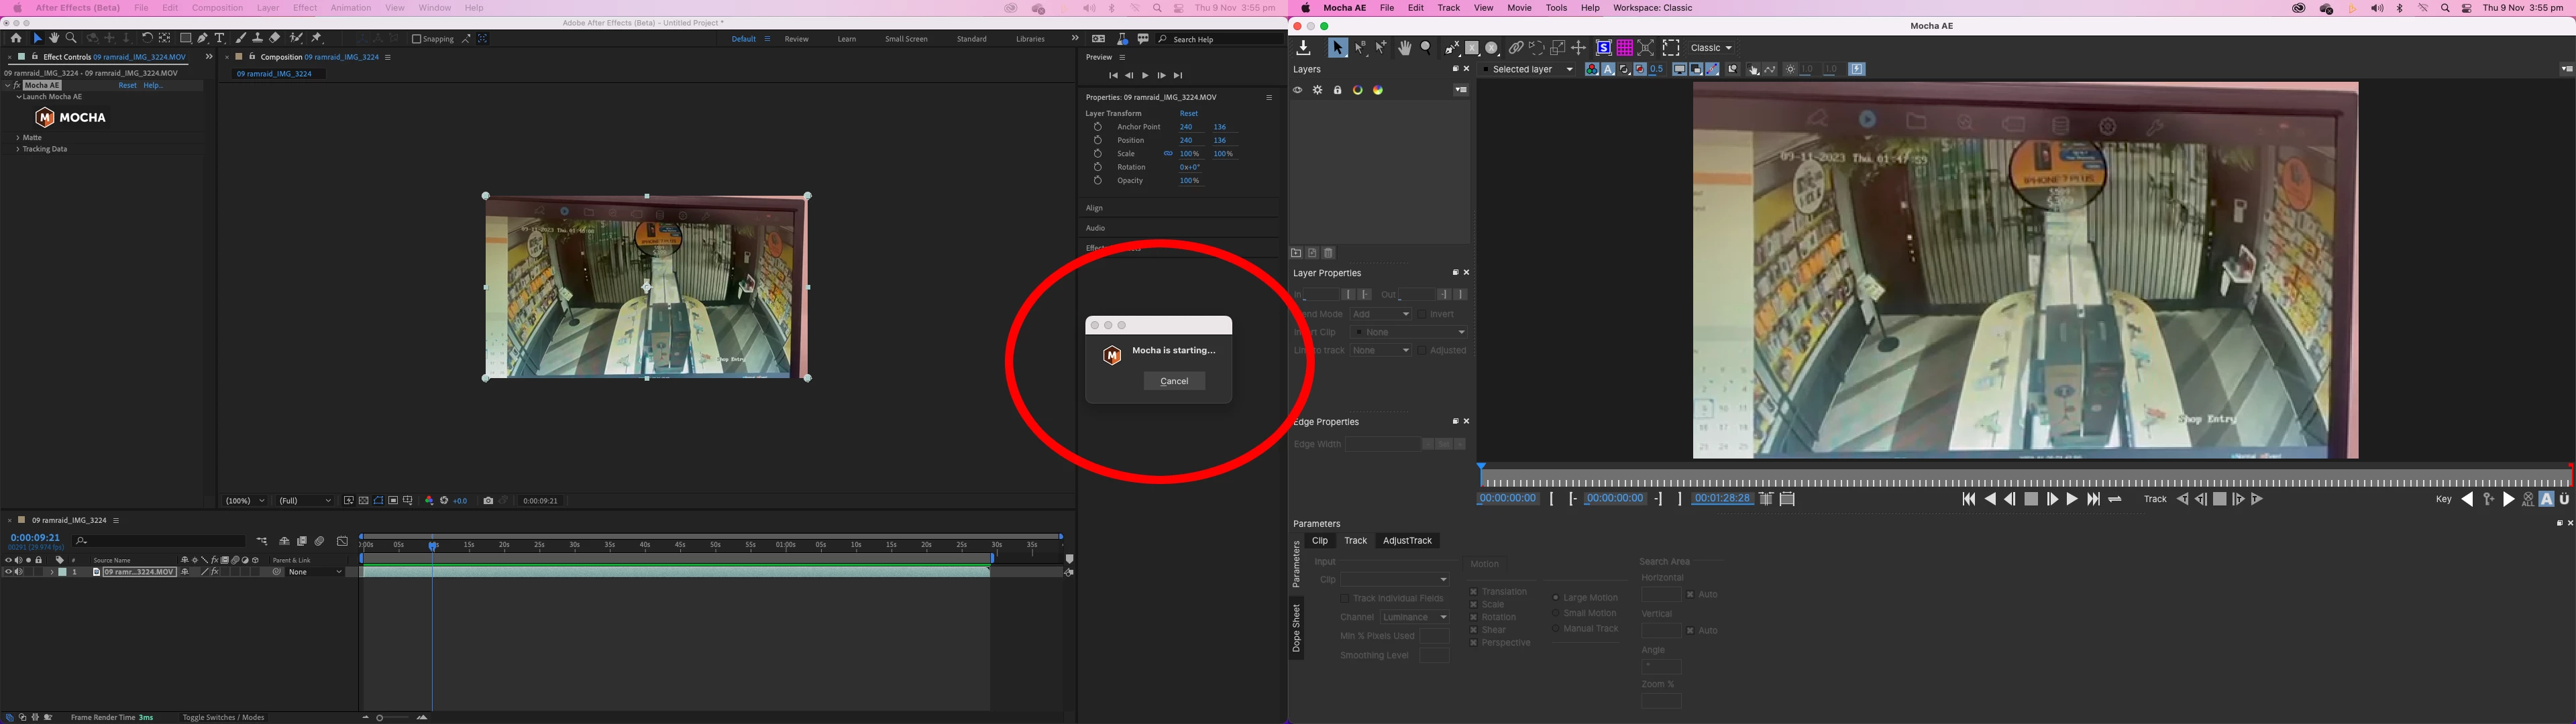Select the Pen tool in After Effects
This screenshot has height=724, width=2576.
point(203,38)
